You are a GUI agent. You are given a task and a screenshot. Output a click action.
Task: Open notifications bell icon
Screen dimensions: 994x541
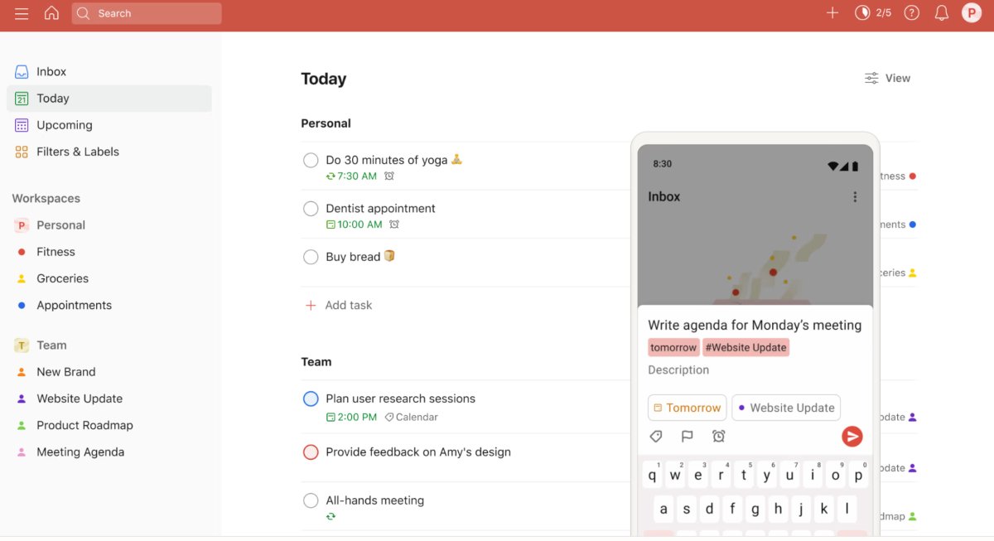pos(941,13)
